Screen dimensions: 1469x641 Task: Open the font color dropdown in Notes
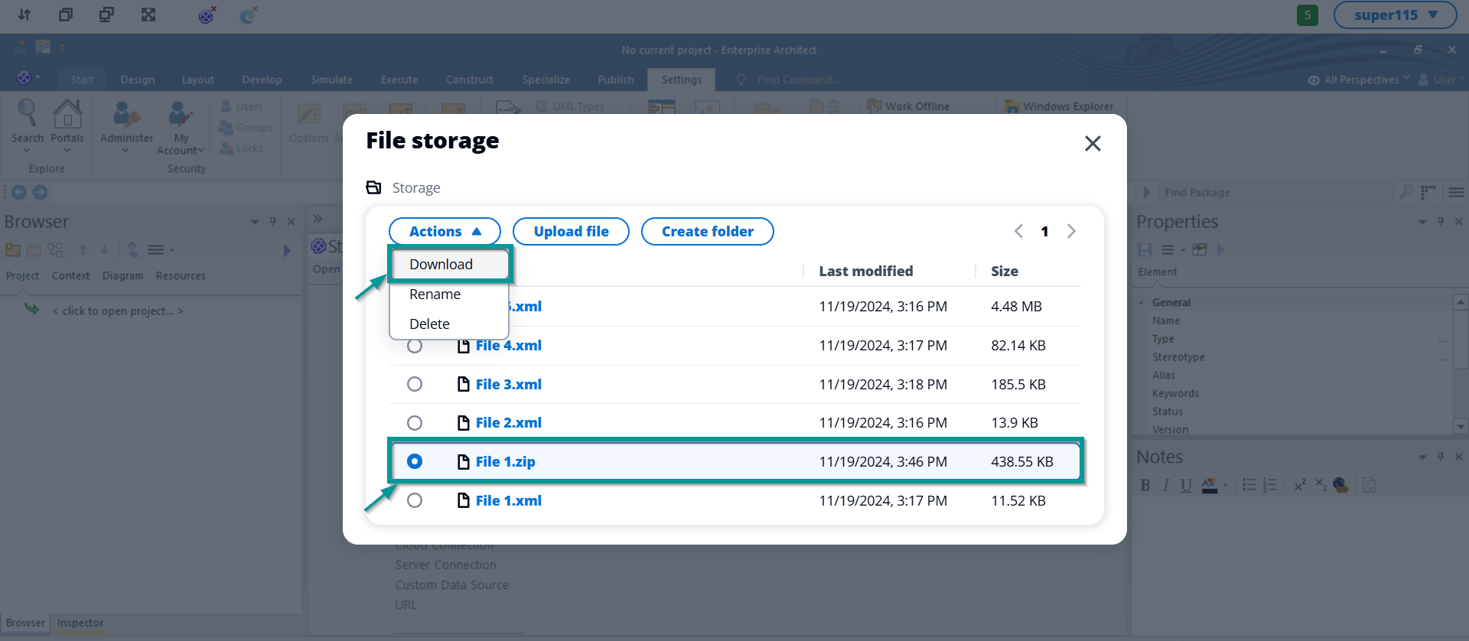(x=1226, y=485)
